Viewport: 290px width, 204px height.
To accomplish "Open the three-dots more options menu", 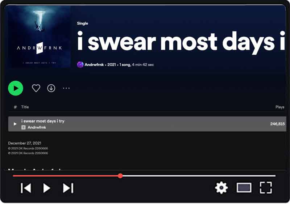I will tap(66, 88).
